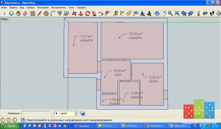Choose the red Line pencil tool

pyautogui.click(x=39, y=14)
